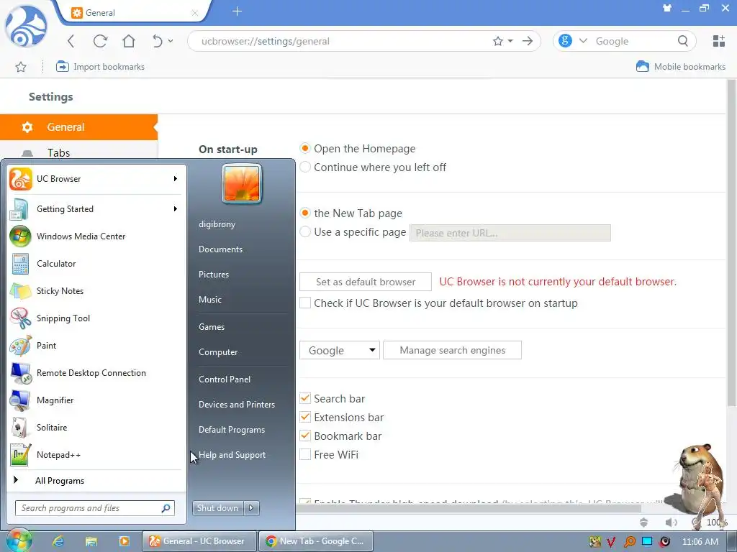Enable Check if UC Browser is default checkbox
This screenshot has width=737, height=552.
[305, 303]
